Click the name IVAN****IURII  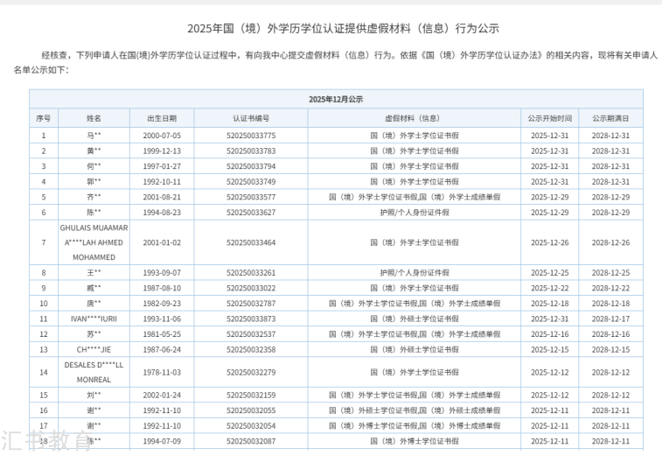pos(94,318)
